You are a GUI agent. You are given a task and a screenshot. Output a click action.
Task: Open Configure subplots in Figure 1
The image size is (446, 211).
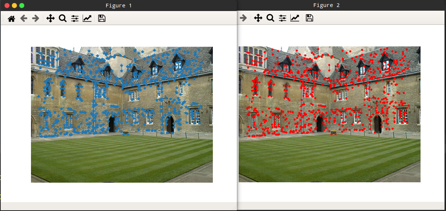point(75,18)
